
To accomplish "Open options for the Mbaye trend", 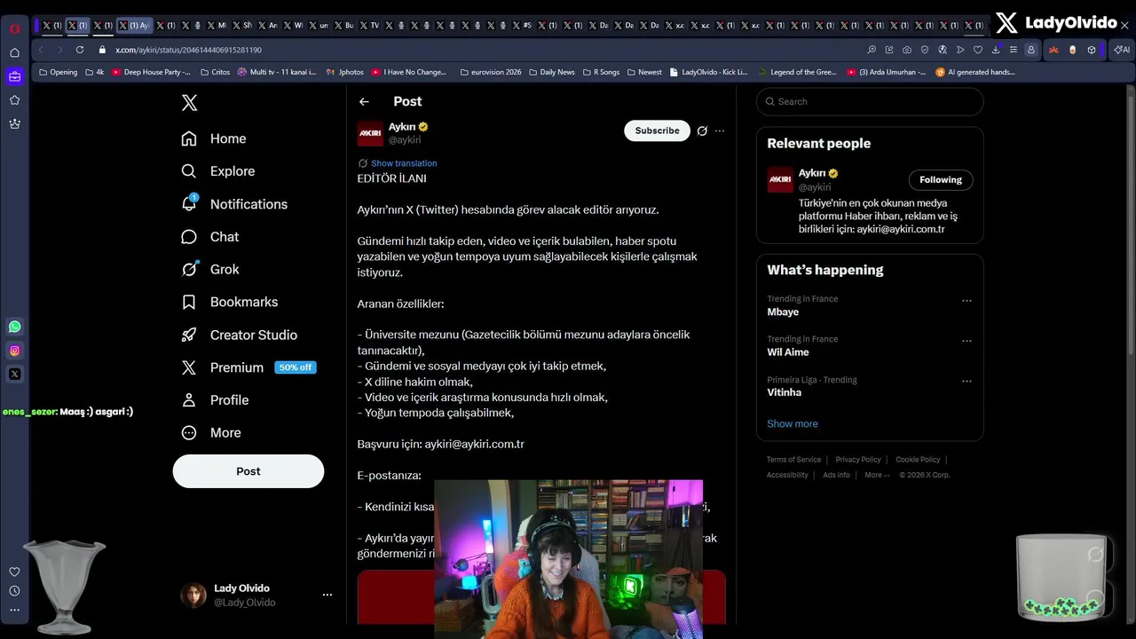I will click(x=966, y=301).
